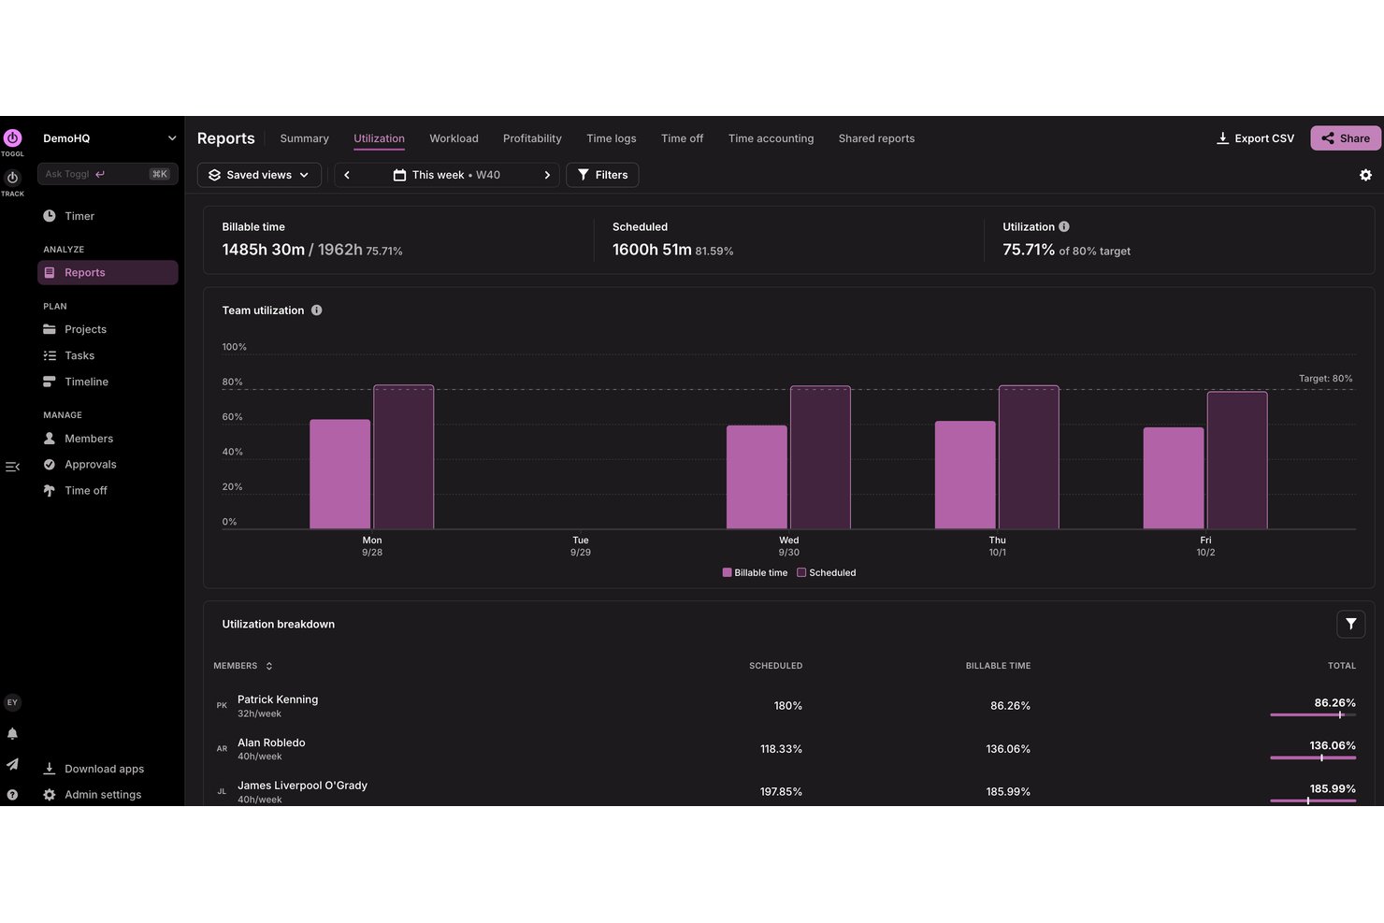Open Reports in the sidebar
This screenshot has width=1384, height=923.
click(108, 272)
